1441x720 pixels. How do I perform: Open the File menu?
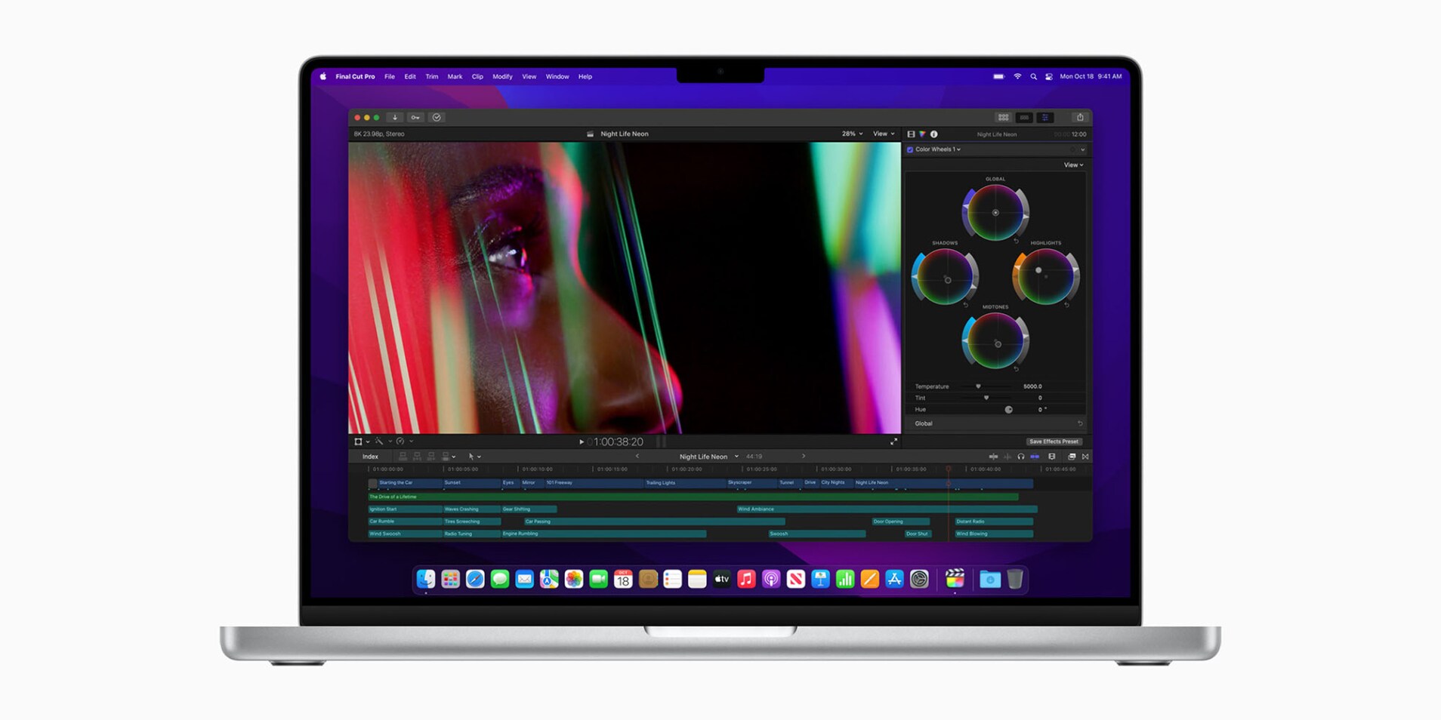(x=390, y=76)
